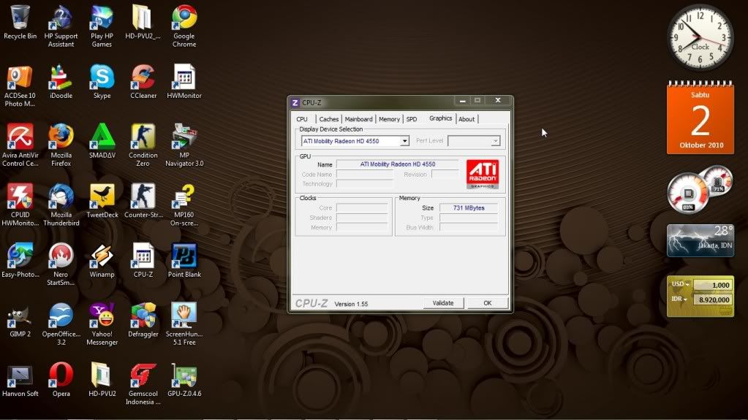Launch ScreenHunter 5.1 Free icon
Viewport: 748px width, 420px height.
pos(184,324)
